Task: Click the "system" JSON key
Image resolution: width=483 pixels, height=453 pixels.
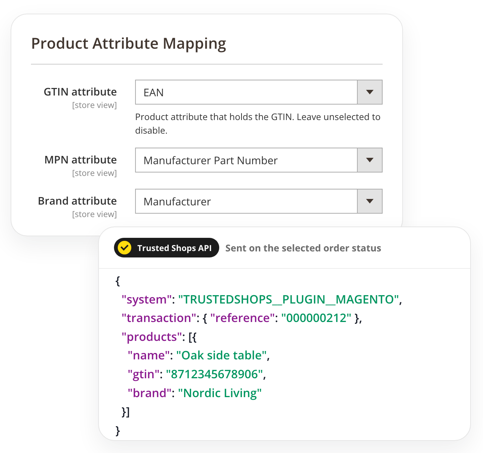Action: click(x=147, y=299)
